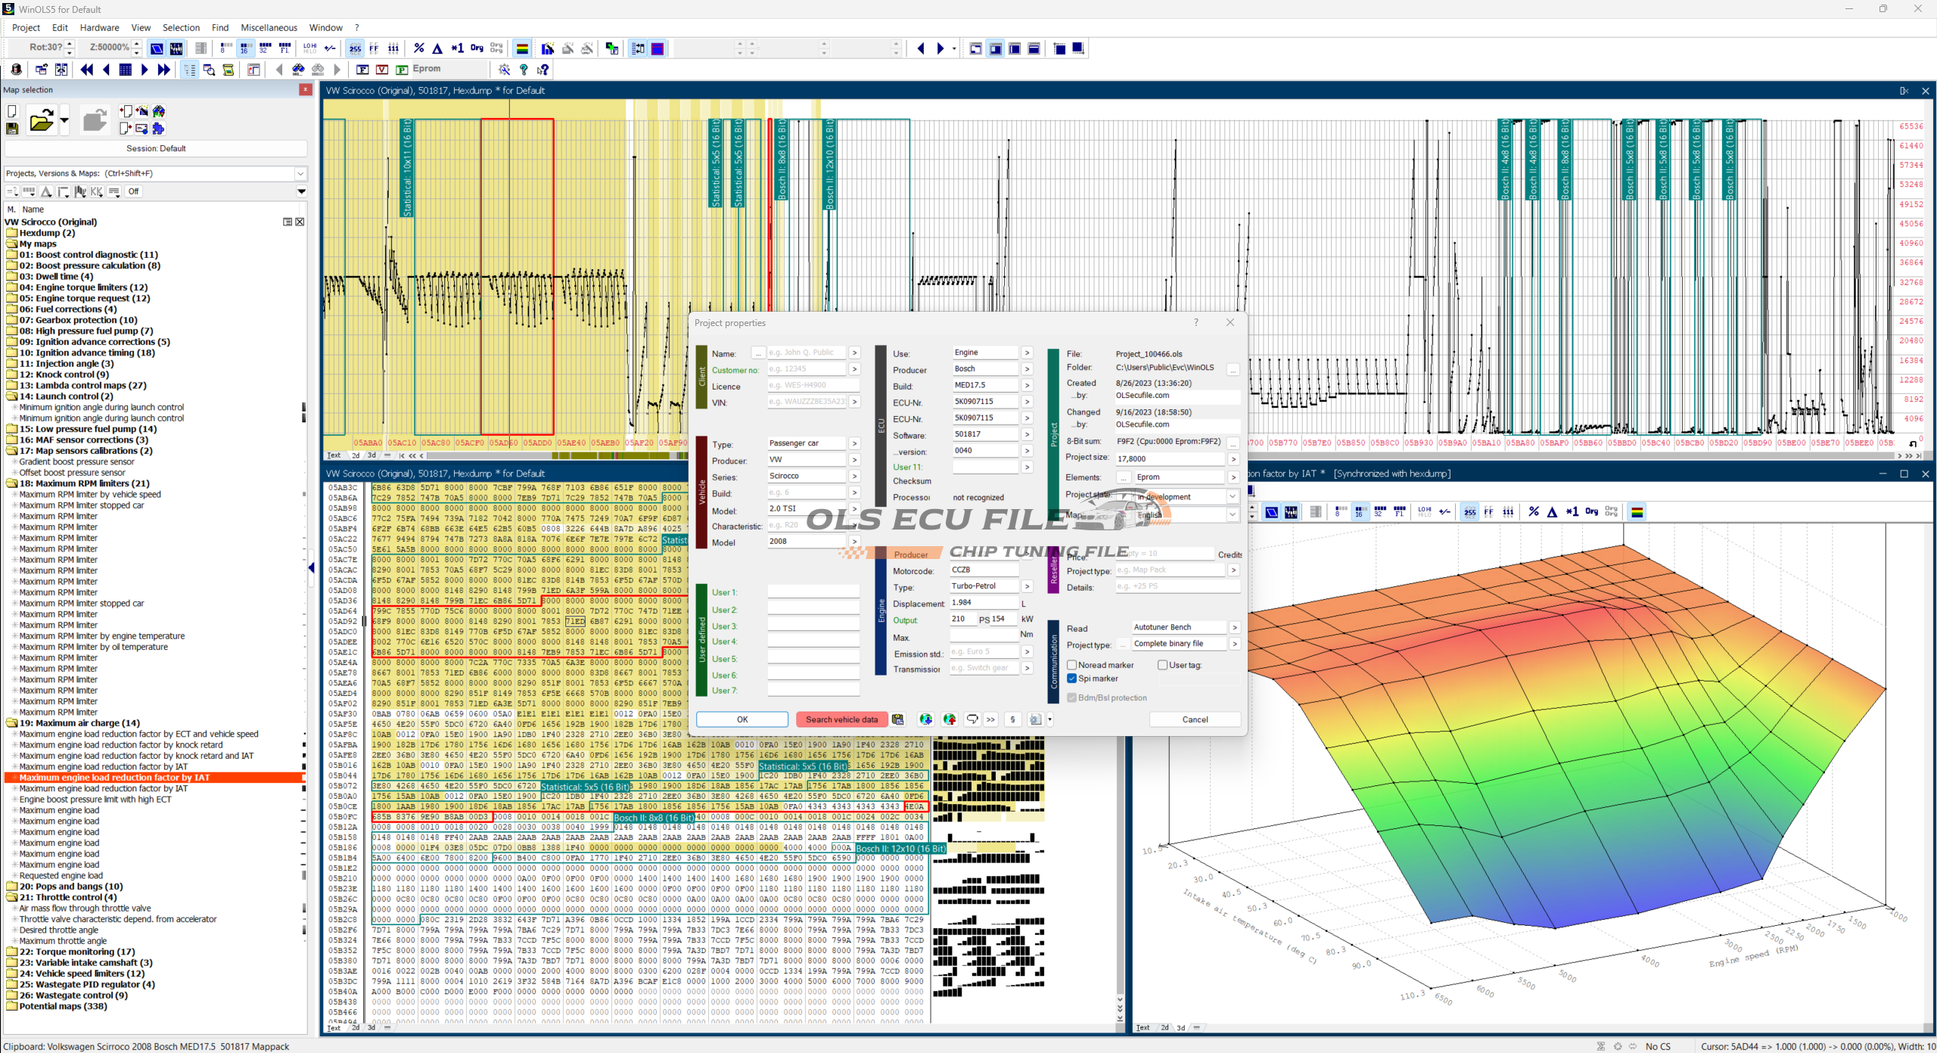The width and height of the screenshot is (1937, 1053).
Task: Click the speech bubble comment icon
Action: point(972,719)
